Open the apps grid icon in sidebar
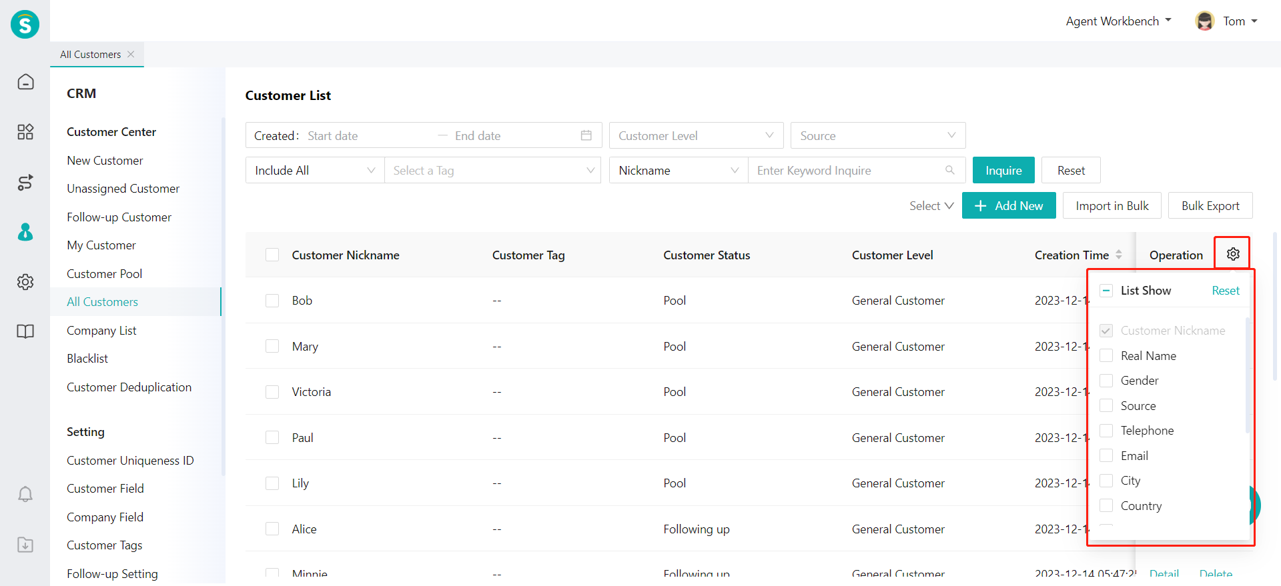The width and height of the screenshot is (1281, 586). pos(25,132)
